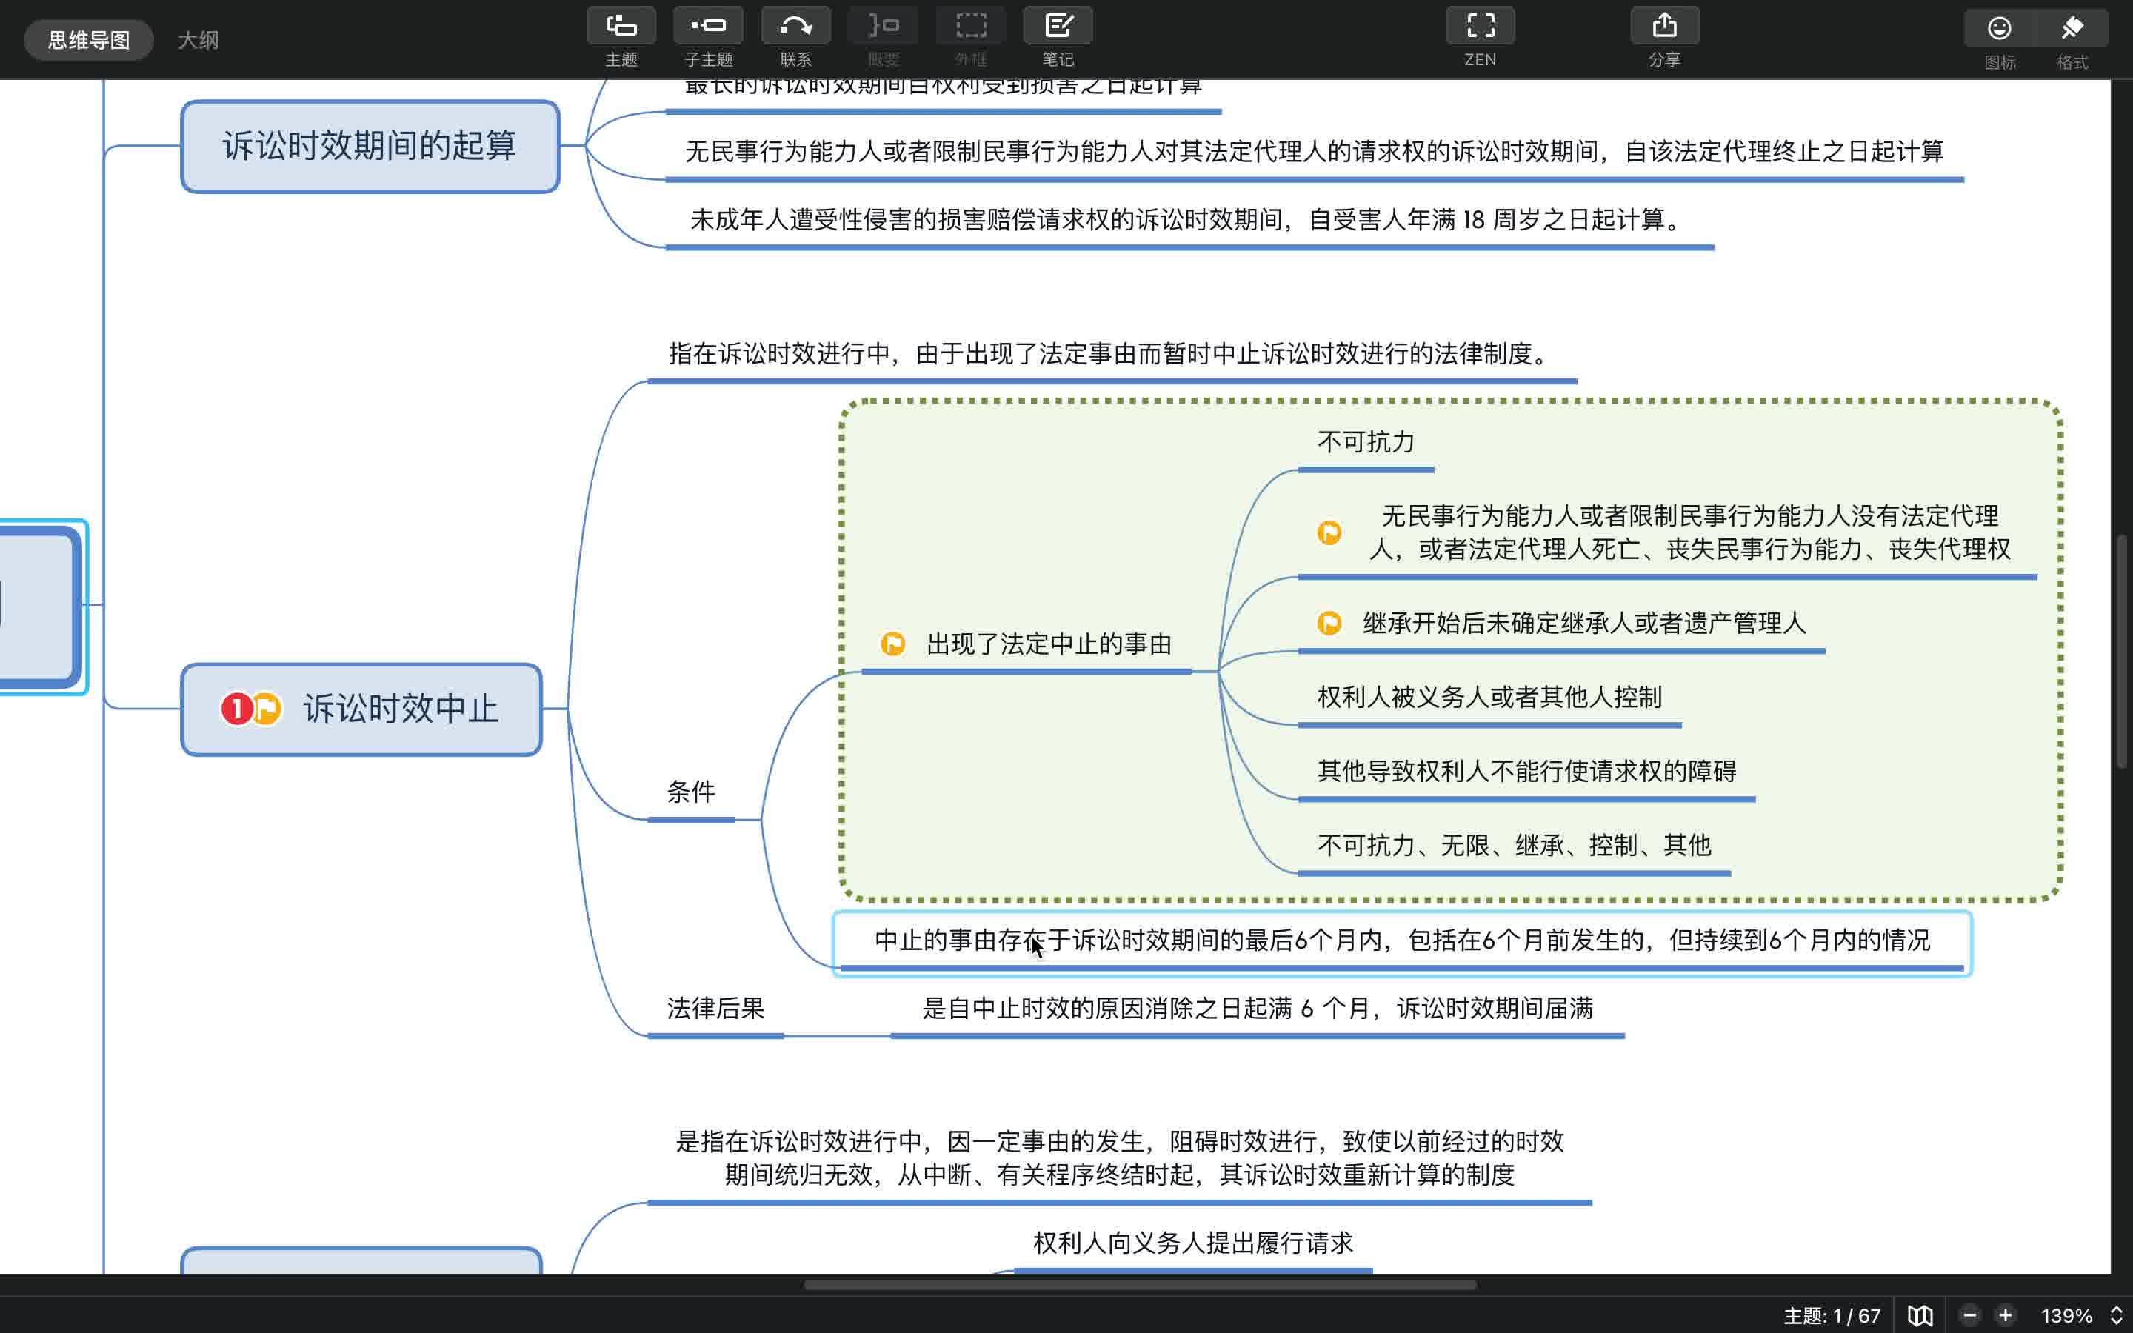
Task: Open the map overview icon in status bar
Action: (x=1920, y=1315)
